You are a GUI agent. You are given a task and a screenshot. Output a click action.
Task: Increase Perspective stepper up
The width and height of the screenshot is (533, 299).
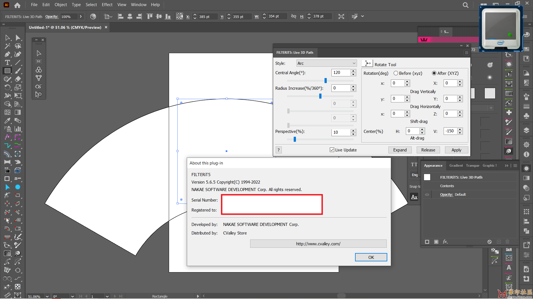[x=353, y=130]
